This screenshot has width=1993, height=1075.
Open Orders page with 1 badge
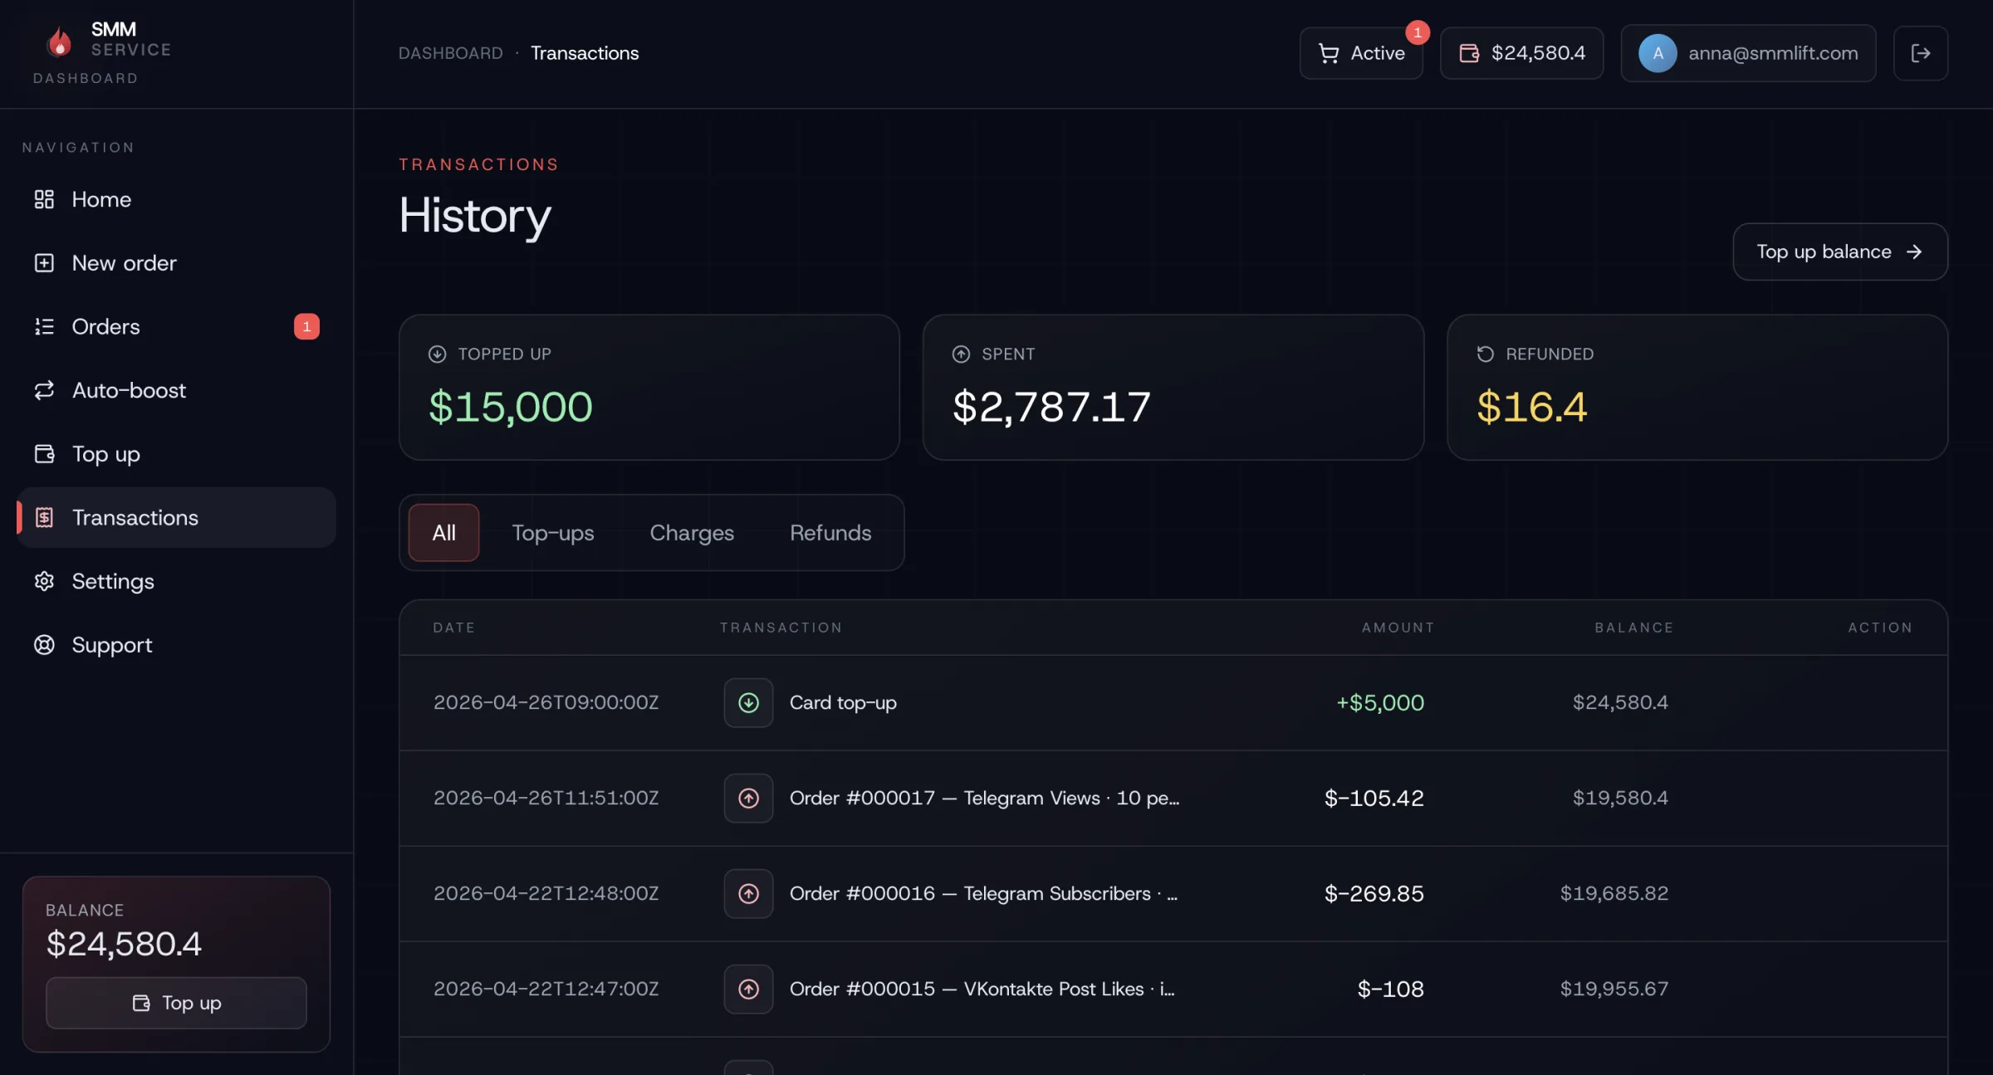point(105,327)
